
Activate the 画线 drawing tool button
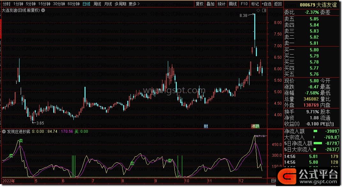tap(233, 4)
